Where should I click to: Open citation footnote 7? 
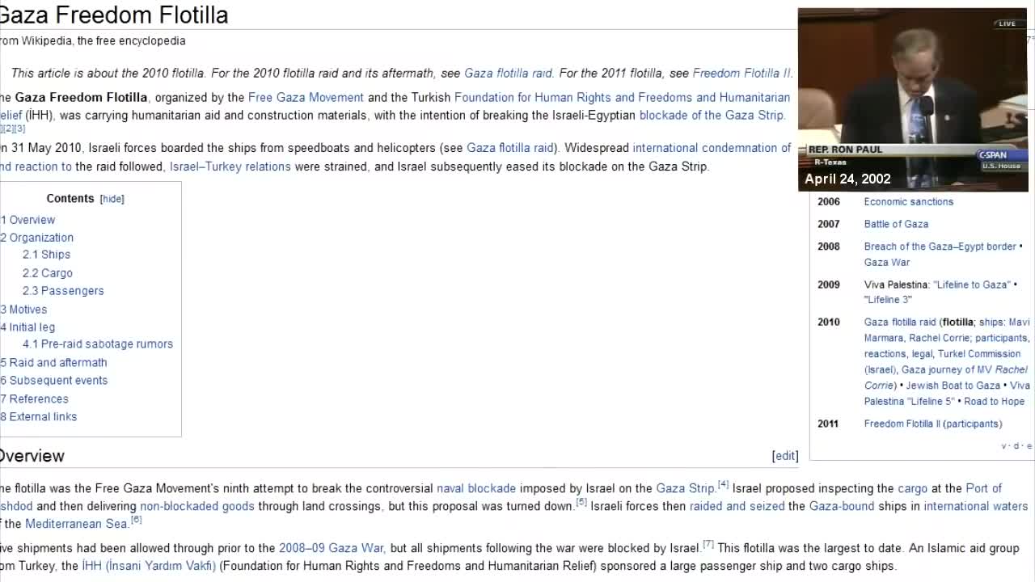point(708,545)
